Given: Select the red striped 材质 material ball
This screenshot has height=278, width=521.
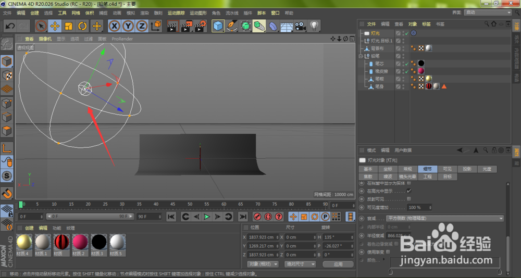Looking at the screenshot, I should coord(61,242).
